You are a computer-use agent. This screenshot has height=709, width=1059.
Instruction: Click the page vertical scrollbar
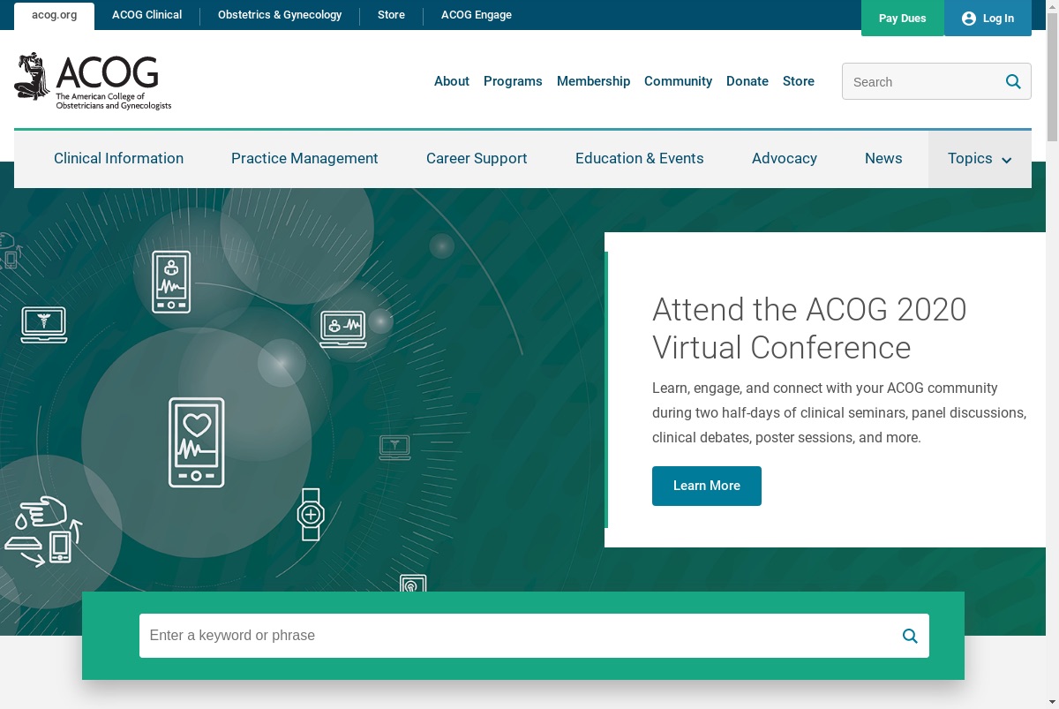(1052, 354)
